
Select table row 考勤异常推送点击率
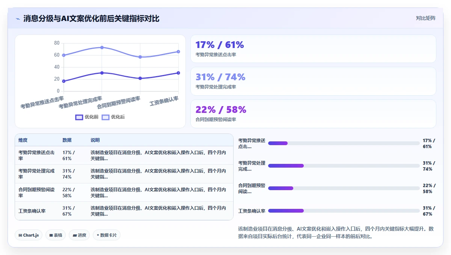[x=124, y=155]
